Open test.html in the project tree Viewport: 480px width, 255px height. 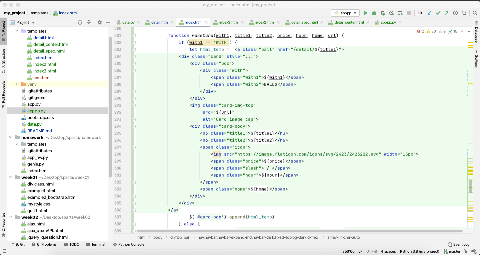[42, 77]
